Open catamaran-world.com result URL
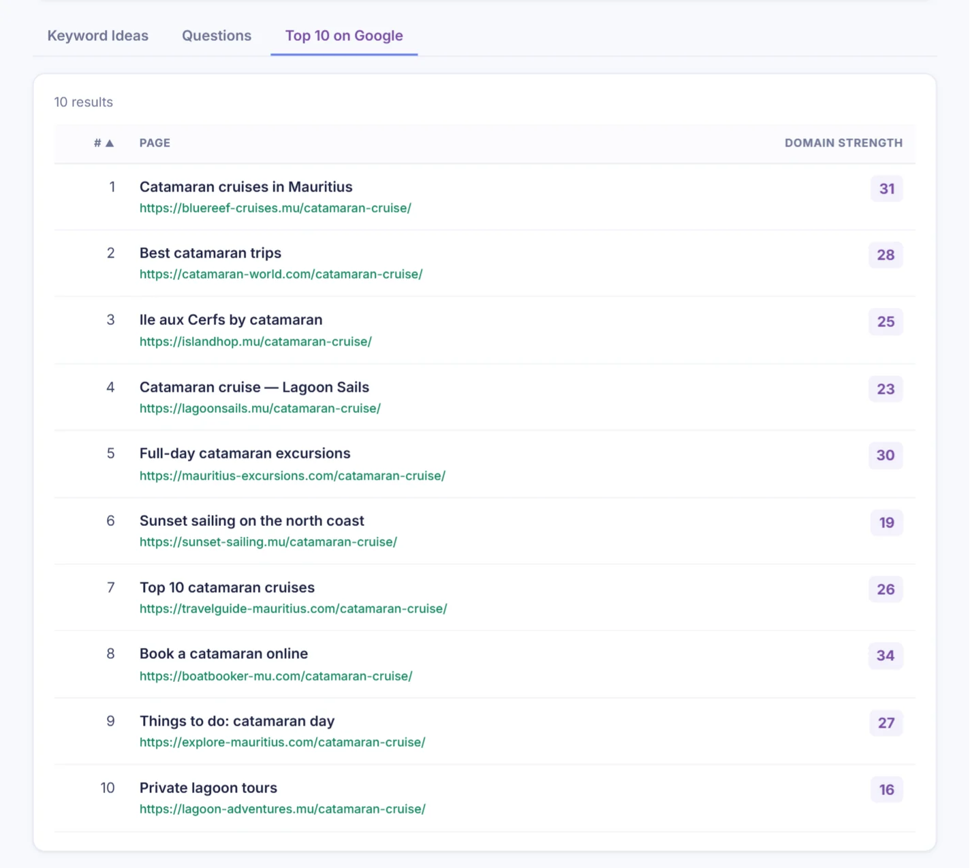 tap(281, 274)
